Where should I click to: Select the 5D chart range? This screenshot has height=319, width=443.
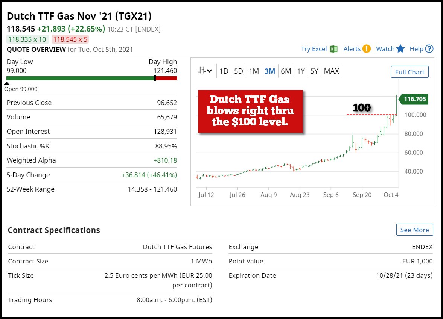[239, 71]
